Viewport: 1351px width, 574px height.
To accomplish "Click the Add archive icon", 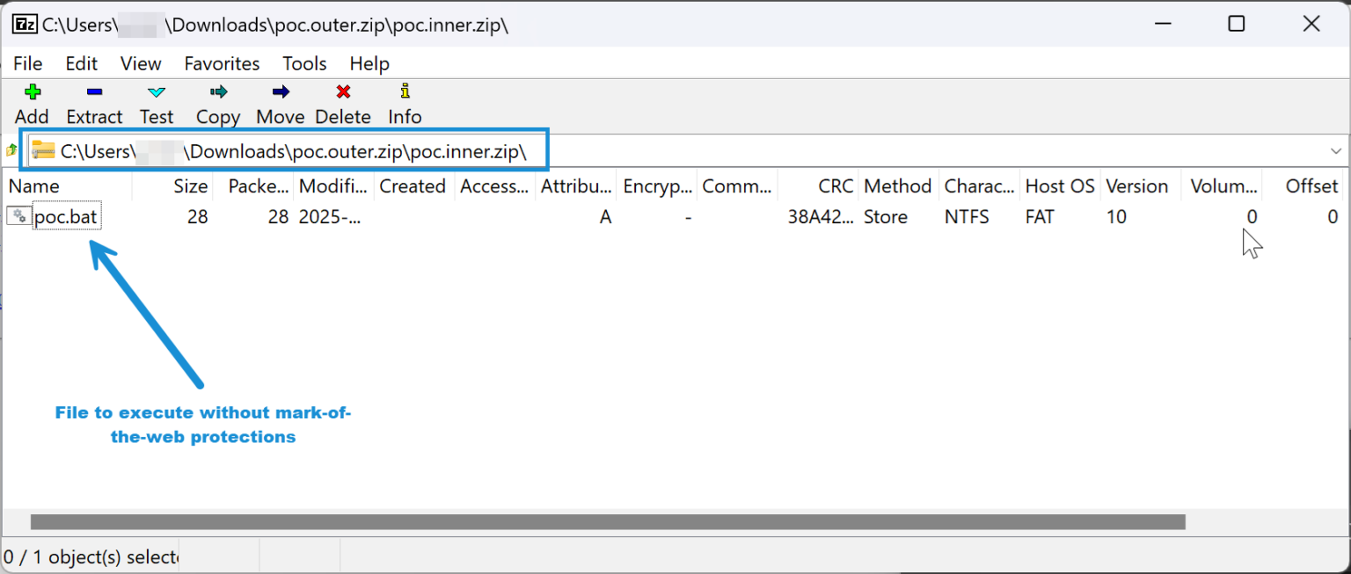I will click(x=32, y=91).
